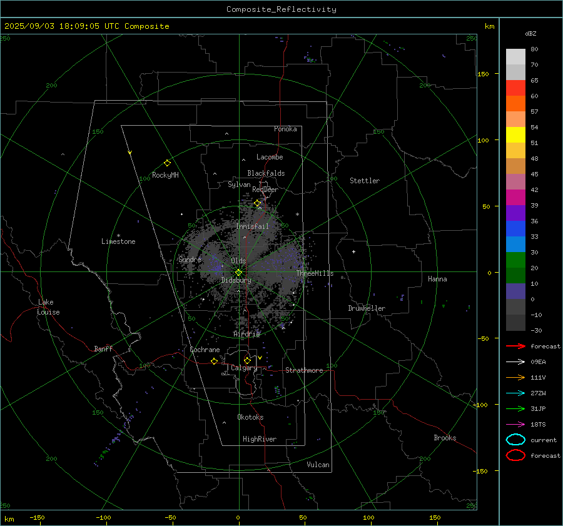Viewport: 563px width, 526px height.
Task: Select the yellow swatch between 54 and 51 dBZ
Action: (515, 135)
